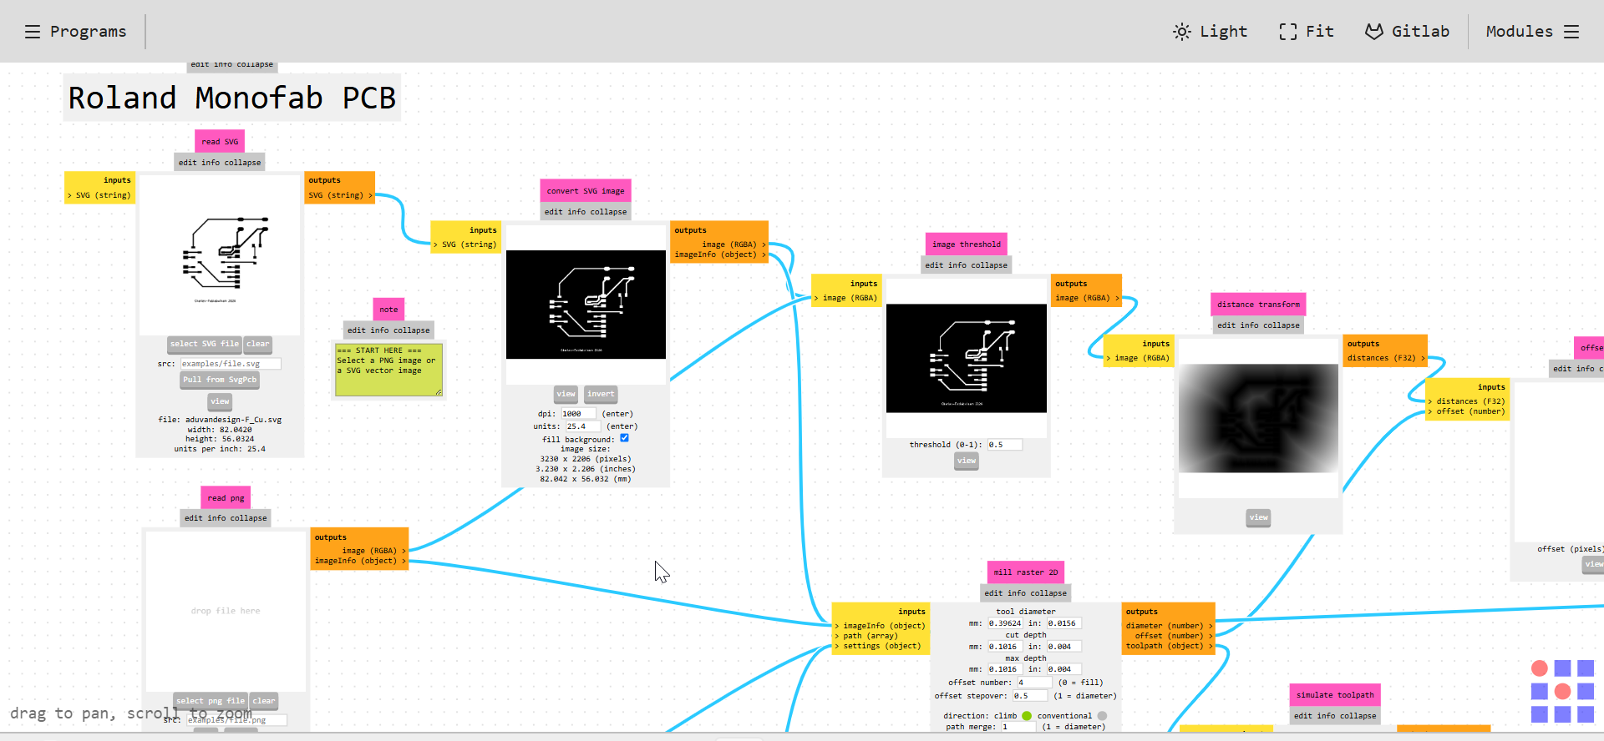The width and height of the screenshot is (1604, 741).
Task: Click view in the distance transform module
Action: pyautogui.click(x=1258, y=517)
